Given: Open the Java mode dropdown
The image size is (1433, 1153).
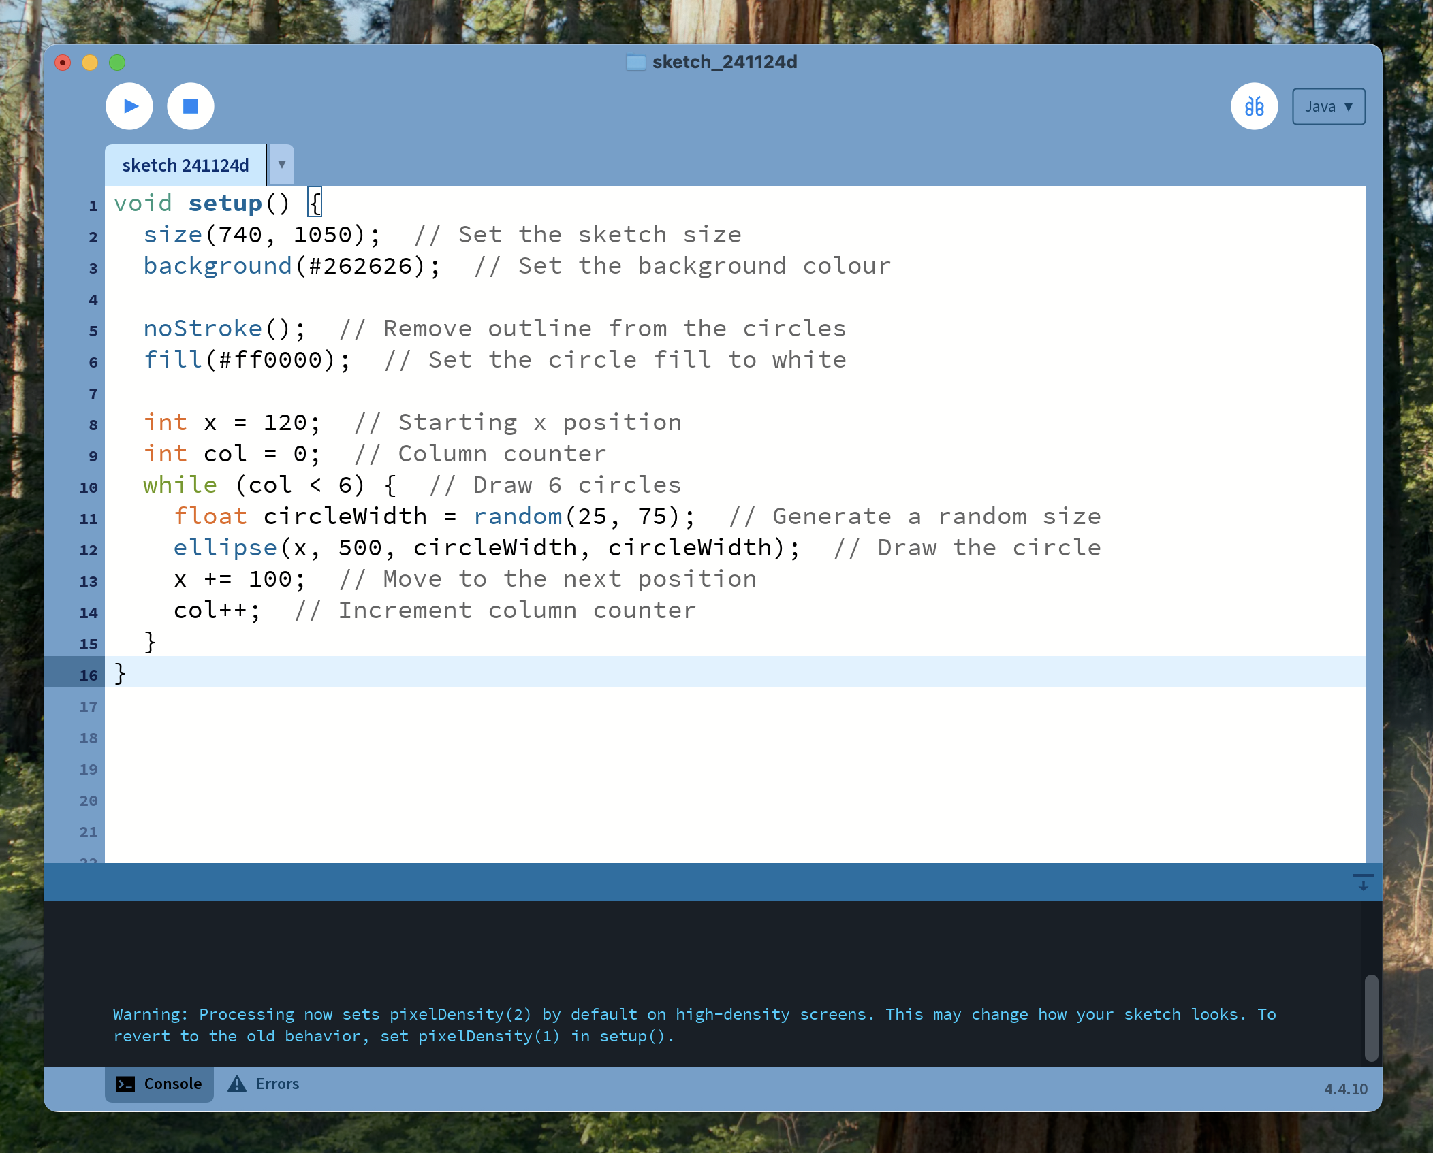Looking at the screenshot, I should tap(1328, 107).
